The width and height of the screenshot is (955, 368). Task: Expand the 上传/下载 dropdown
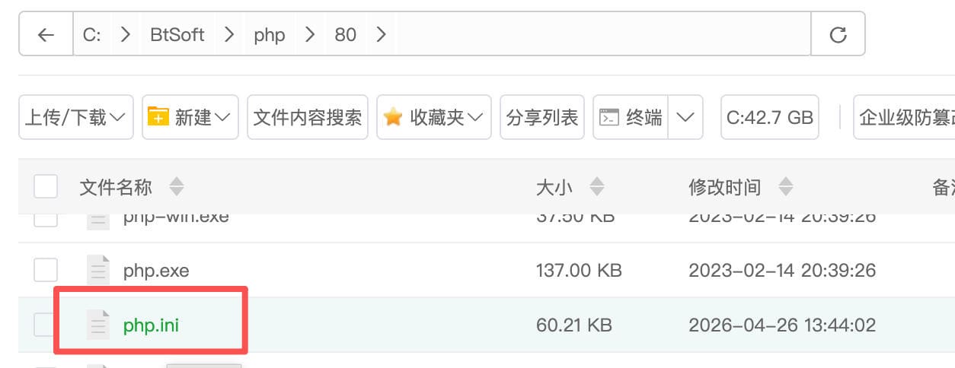76,117
